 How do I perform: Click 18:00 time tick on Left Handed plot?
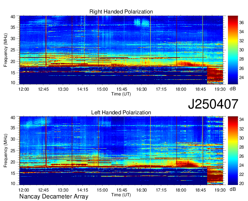tap(181, 190)
